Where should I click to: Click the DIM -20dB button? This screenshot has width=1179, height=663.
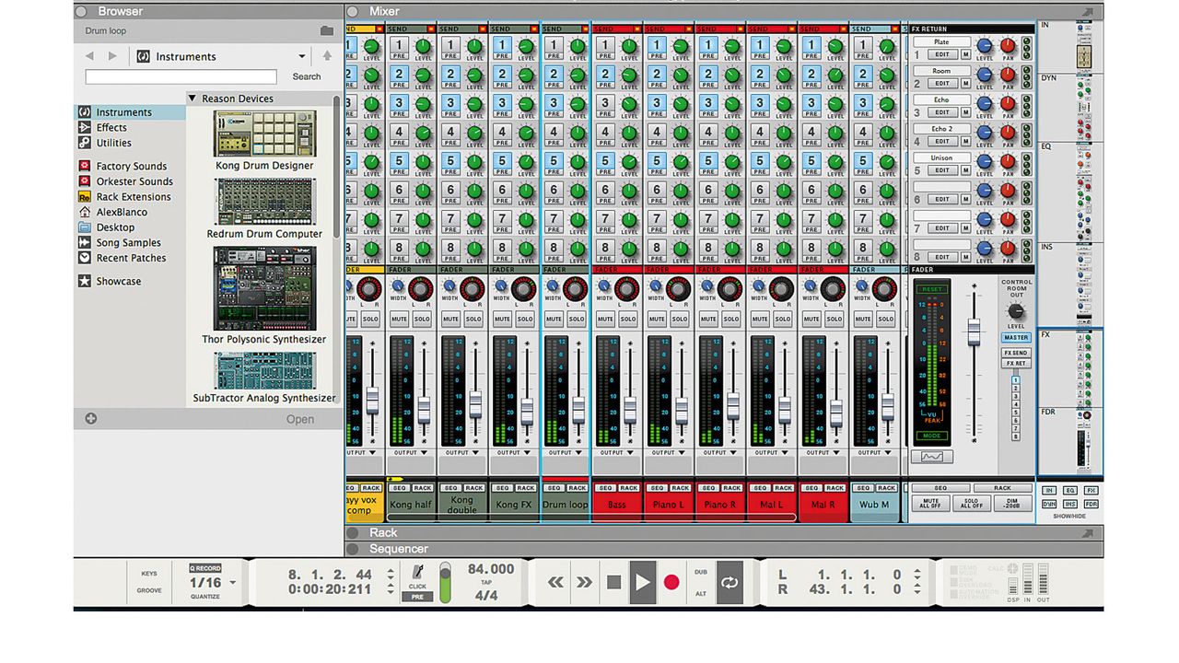1013,505
